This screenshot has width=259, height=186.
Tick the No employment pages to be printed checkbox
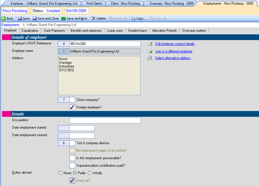(72, 150)
